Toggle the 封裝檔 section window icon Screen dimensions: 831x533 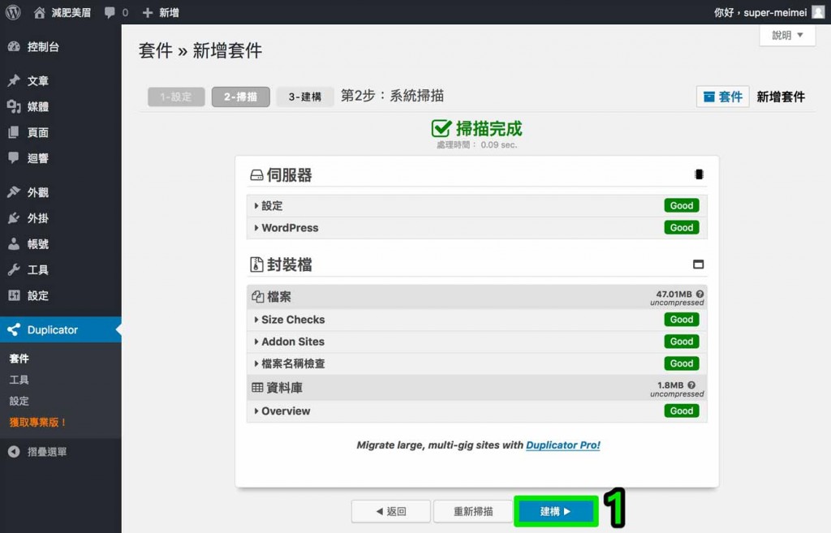(x=699, y=264)
